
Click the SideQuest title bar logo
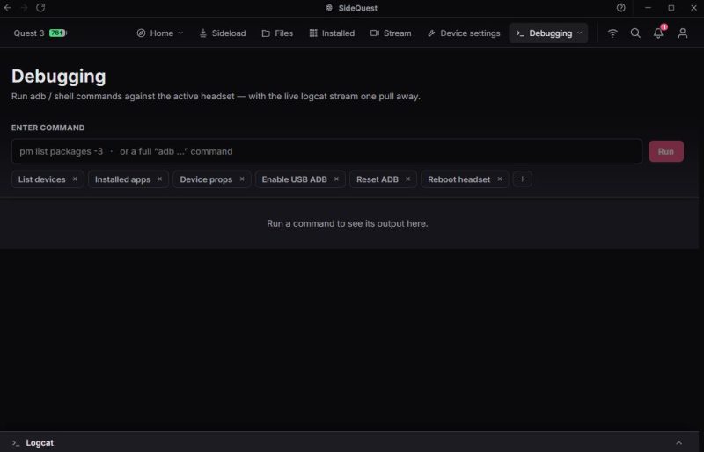click(x=329, y=8)
